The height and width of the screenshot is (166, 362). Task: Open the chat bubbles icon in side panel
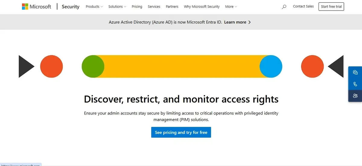pos(355,72)
